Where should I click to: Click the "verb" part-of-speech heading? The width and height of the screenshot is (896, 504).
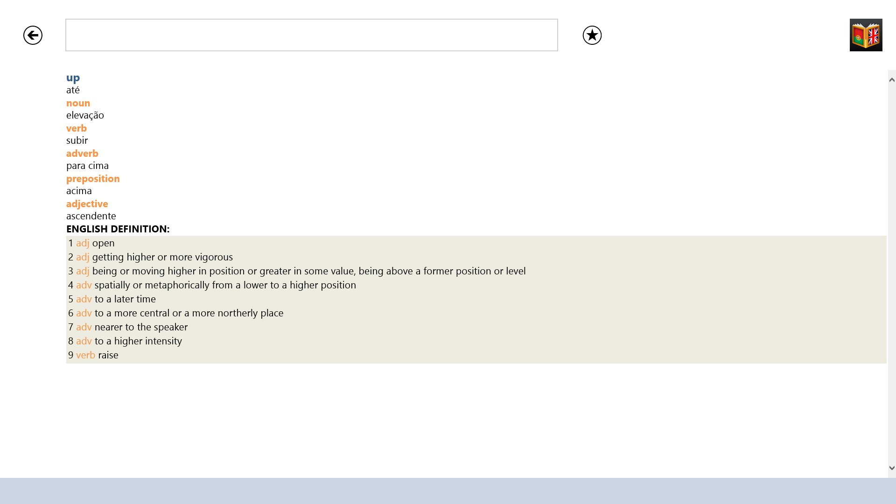(x=77, y=128)
